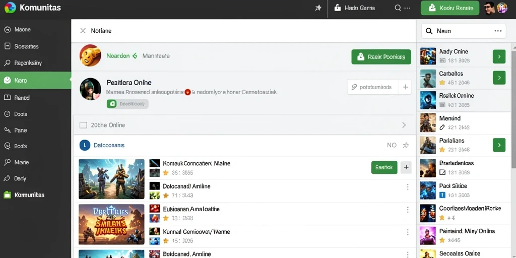Image resolution: width=516 pixels, height=258 pixels.
Task: Open the user profile avatar
Action: (x=490, y=8)
